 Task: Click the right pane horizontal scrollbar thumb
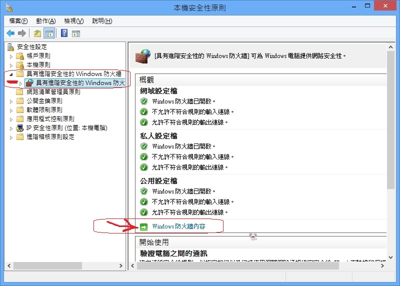tap(238, 266)
